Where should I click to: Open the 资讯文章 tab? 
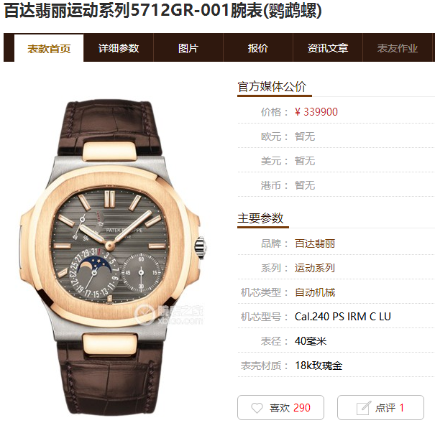(x=328, y=48)
